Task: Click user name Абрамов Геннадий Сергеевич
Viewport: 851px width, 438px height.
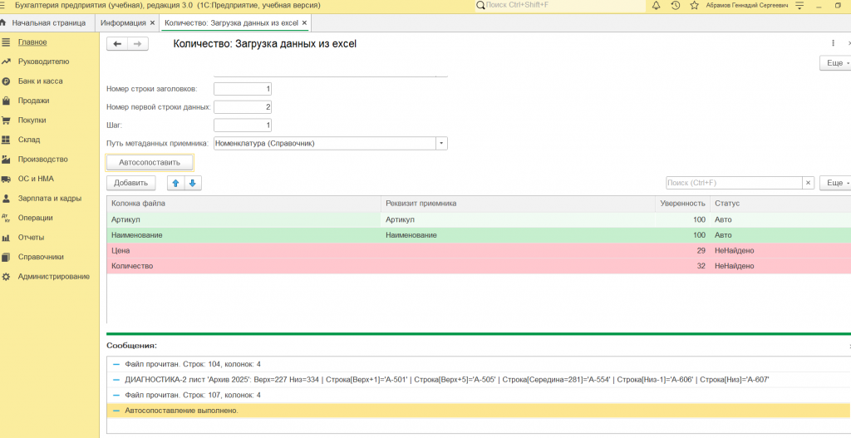Action: point(747,6)
